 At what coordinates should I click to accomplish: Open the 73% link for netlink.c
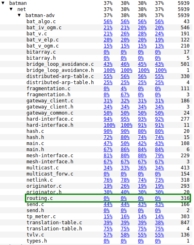tap(160, 180)
